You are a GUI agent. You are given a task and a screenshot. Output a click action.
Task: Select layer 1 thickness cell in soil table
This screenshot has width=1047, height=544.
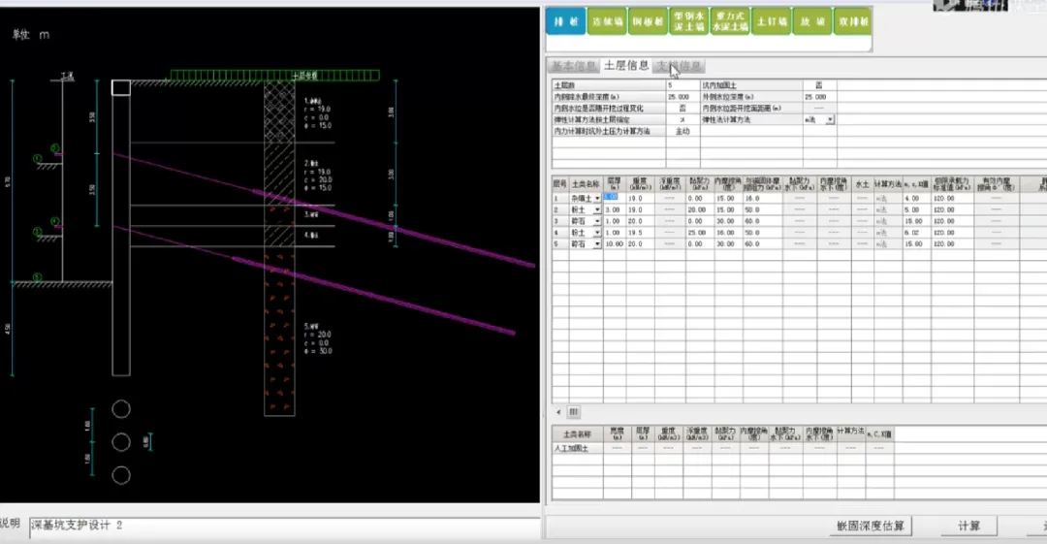click(615, 198)
